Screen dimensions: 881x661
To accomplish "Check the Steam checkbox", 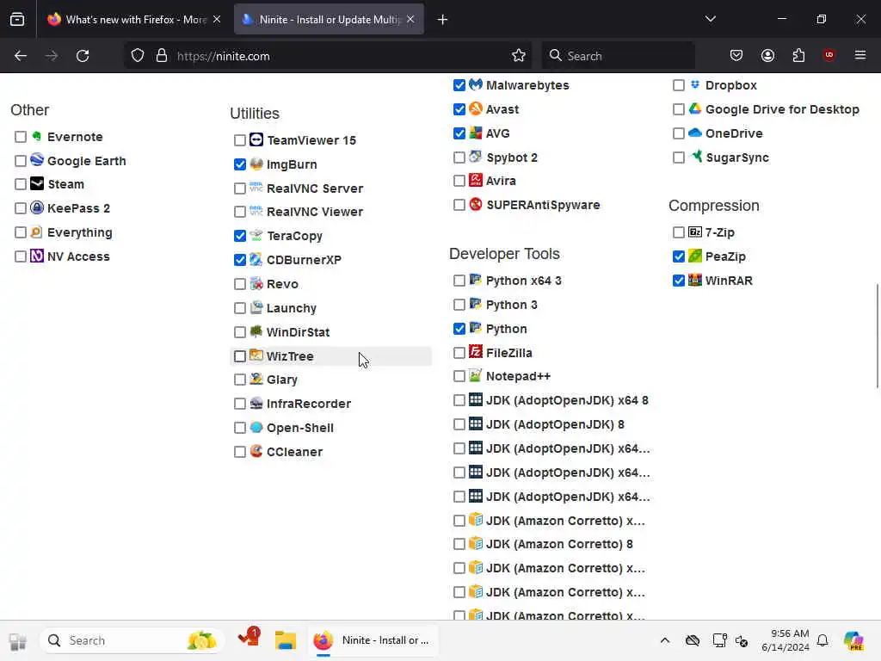I will pos(21,184).
